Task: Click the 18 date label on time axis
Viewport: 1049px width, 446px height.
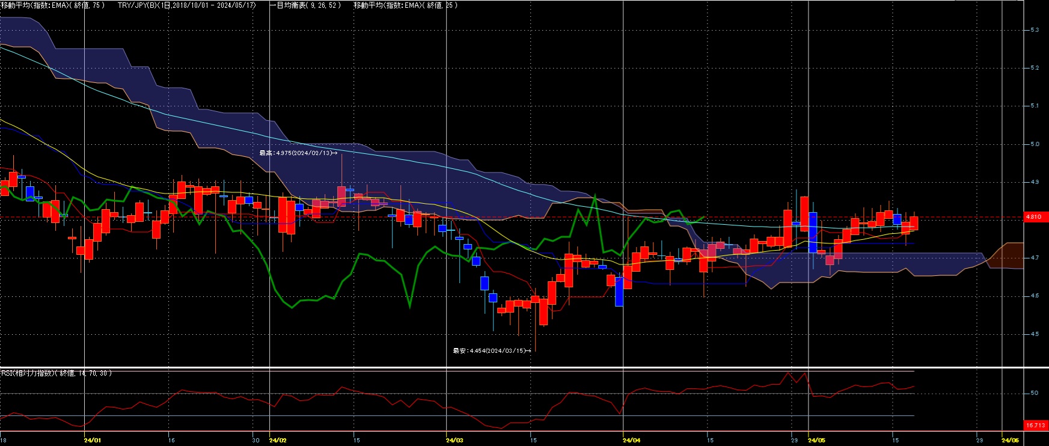Action: click(4, 441)
